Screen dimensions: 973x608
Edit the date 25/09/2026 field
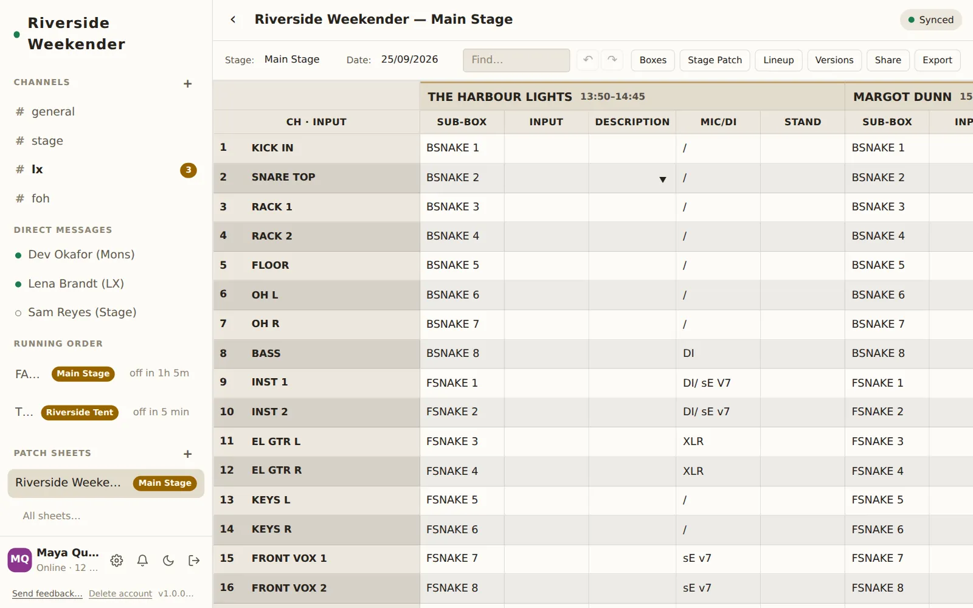coord(410,60)
